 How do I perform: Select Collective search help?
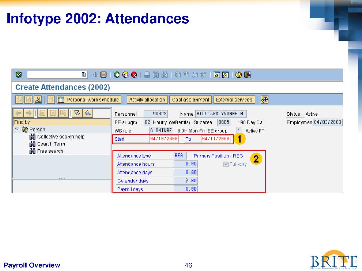(x=61, y=137)
